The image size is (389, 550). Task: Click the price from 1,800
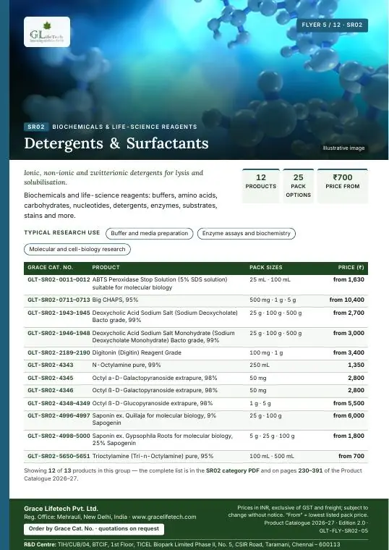(349, 436)
